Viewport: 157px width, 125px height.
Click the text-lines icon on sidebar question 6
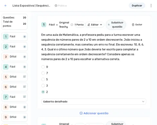(x=25, y=87)
